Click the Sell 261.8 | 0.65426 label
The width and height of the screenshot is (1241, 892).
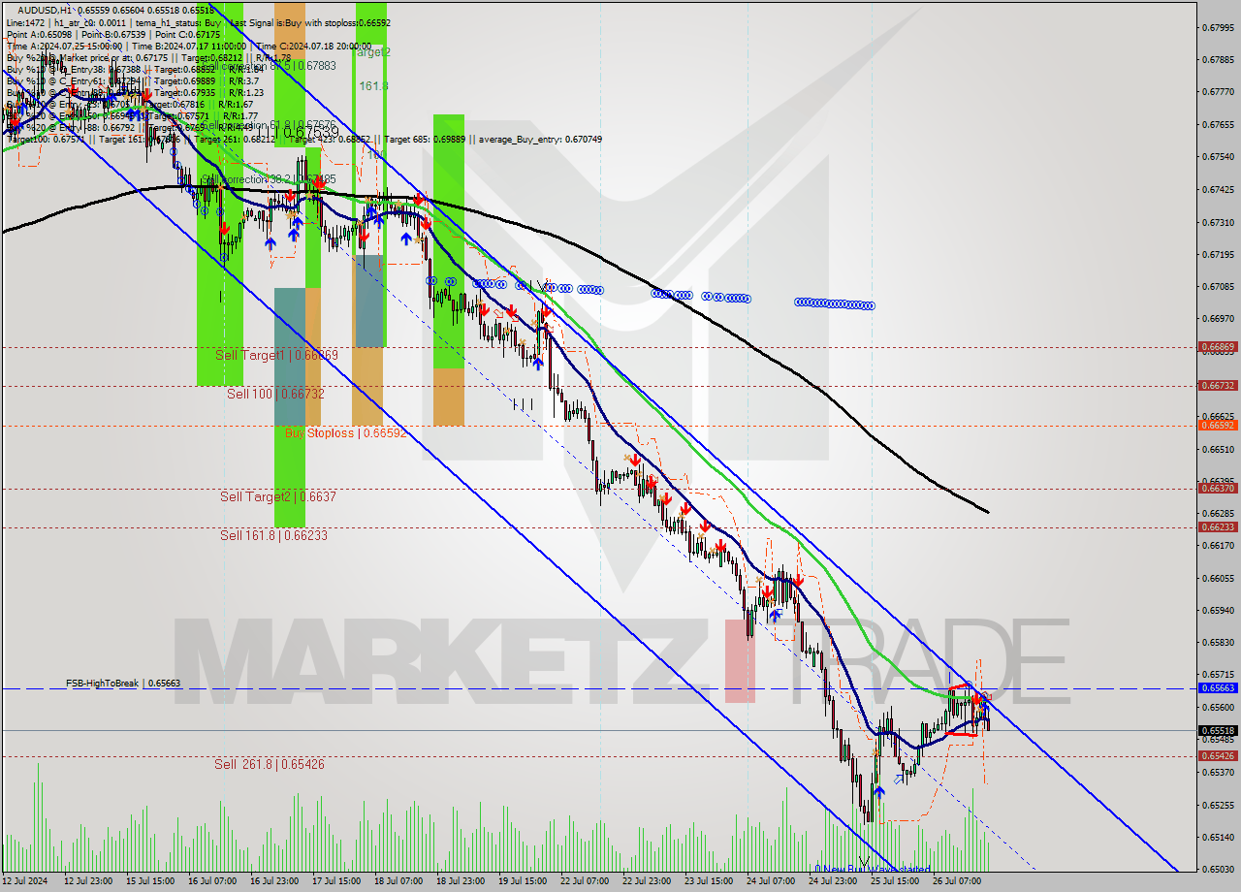pyautogui.click(x=270, y=764)
